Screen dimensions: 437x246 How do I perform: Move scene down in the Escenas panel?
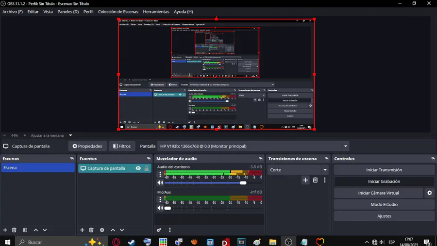click(45, 230)
